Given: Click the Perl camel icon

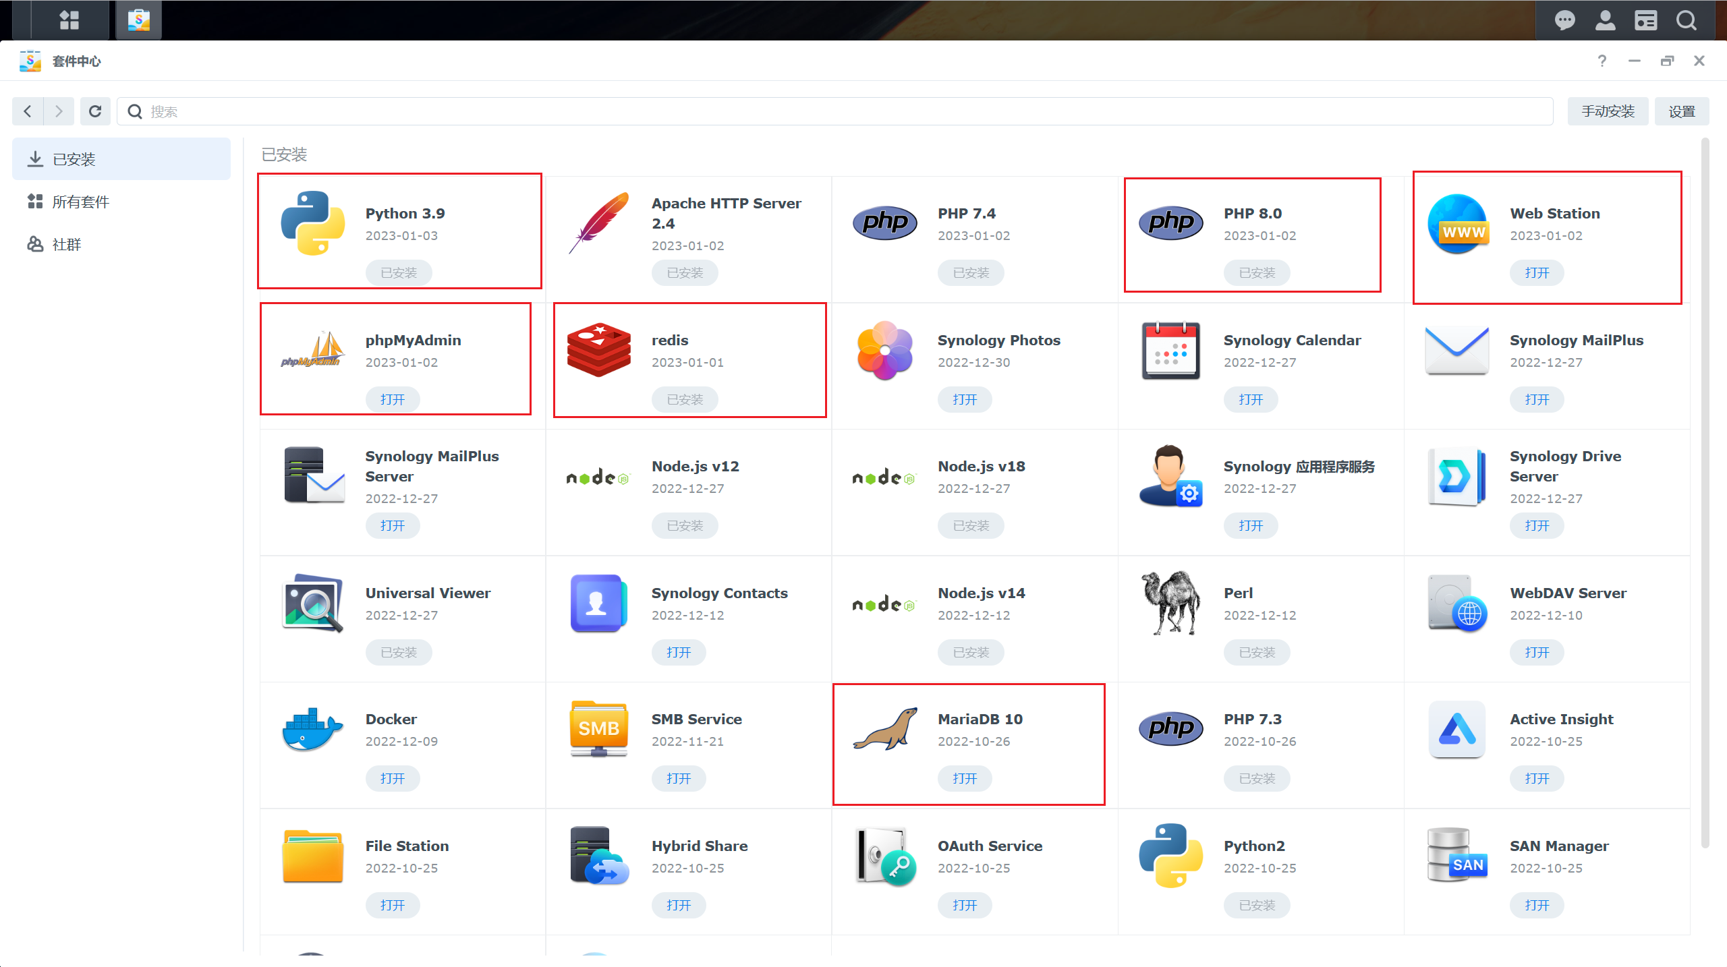Looking at the screenshot, I should tap(1171, 603).
